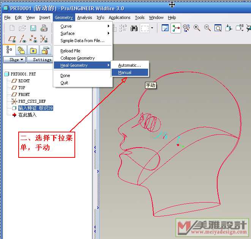This screenshot has height=239, width=251.
Task: Click the Refit to screen icon
Action: coord(218,28)
